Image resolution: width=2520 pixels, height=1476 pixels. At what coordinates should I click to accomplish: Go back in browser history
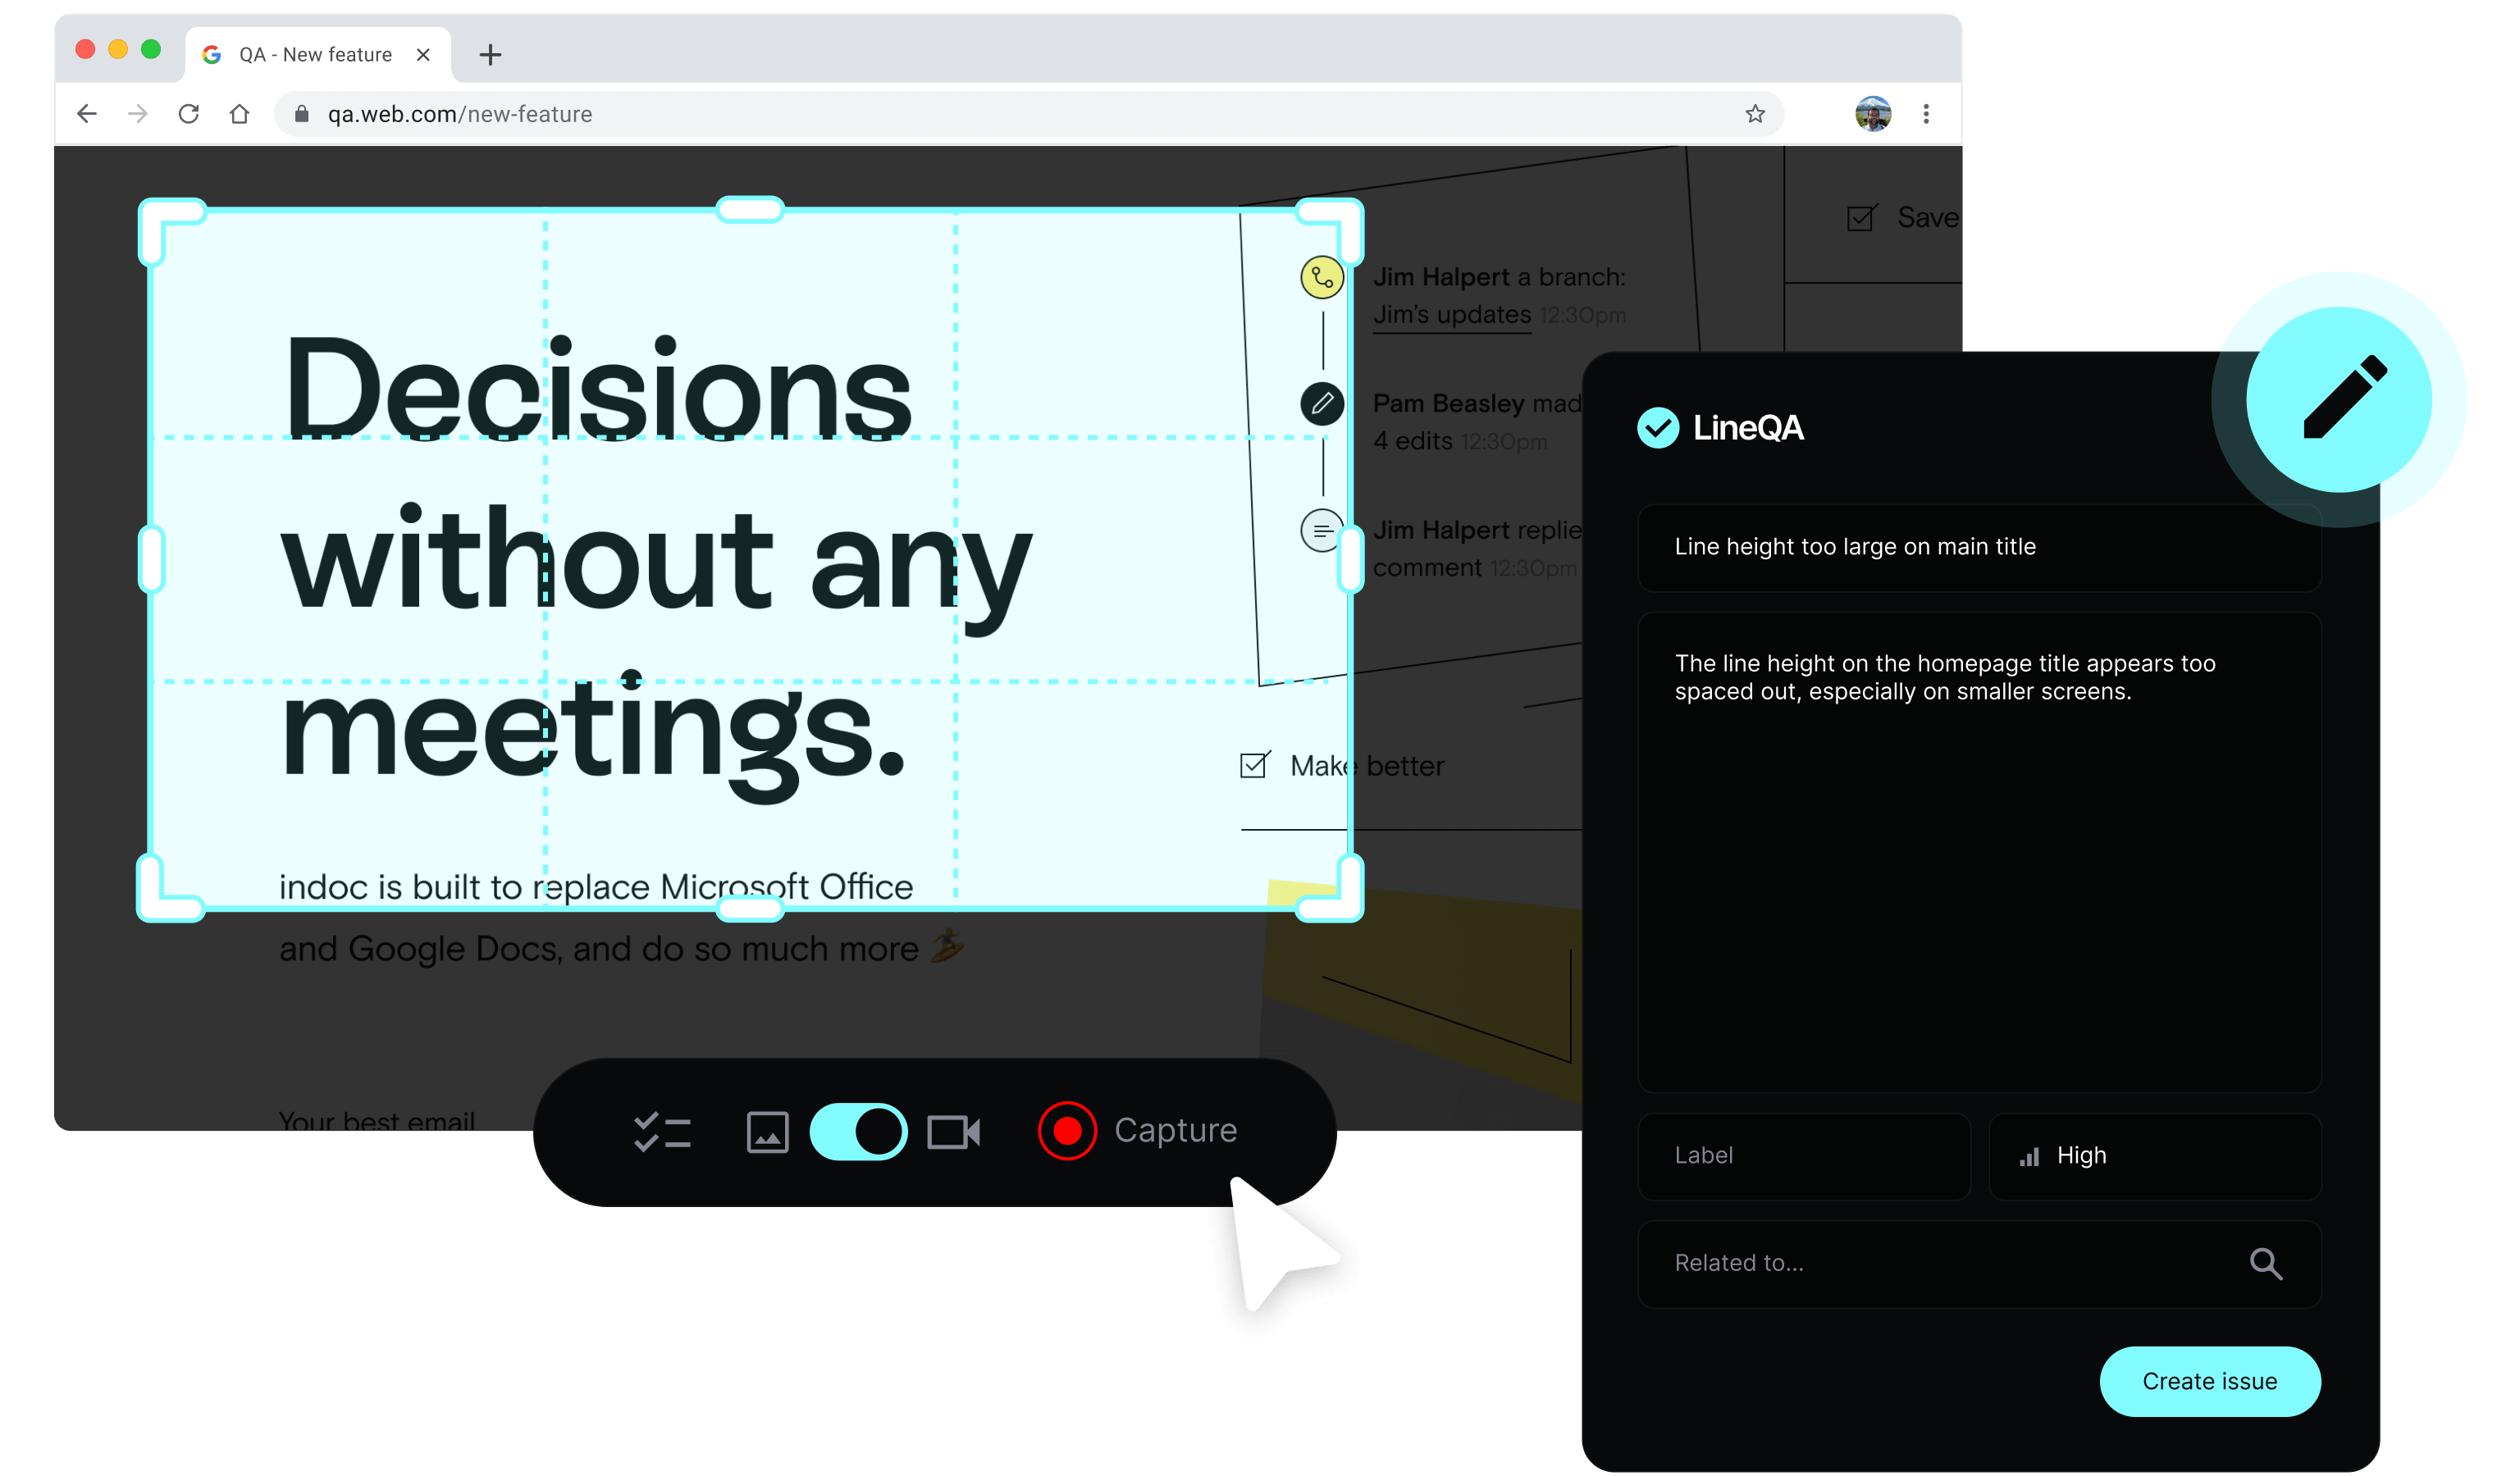click(x=87, y=114)
